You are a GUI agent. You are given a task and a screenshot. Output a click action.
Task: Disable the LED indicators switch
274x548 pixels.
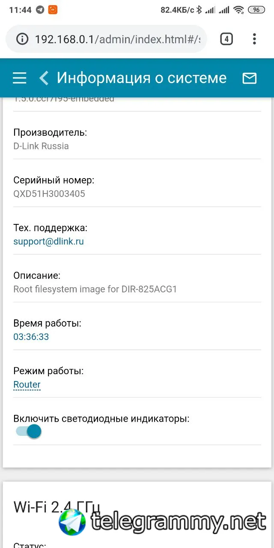[29, 431]
